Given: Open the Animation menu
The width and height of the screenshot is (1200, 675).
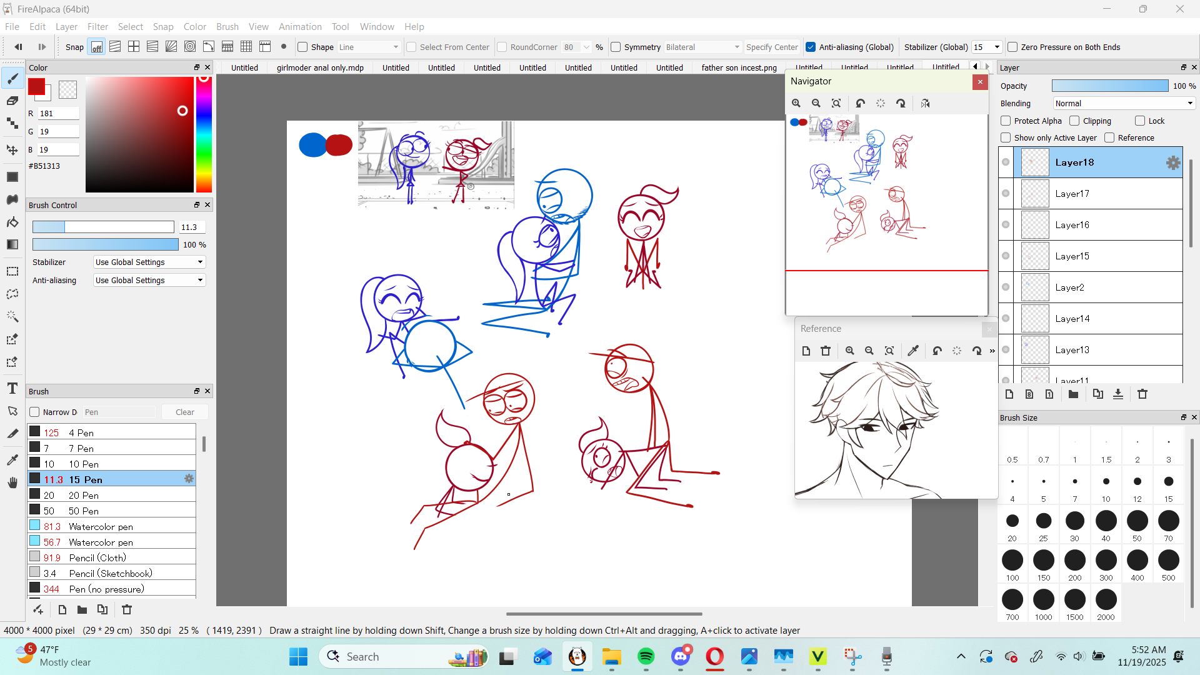Looking at the screenshot, I should (300, 26).
